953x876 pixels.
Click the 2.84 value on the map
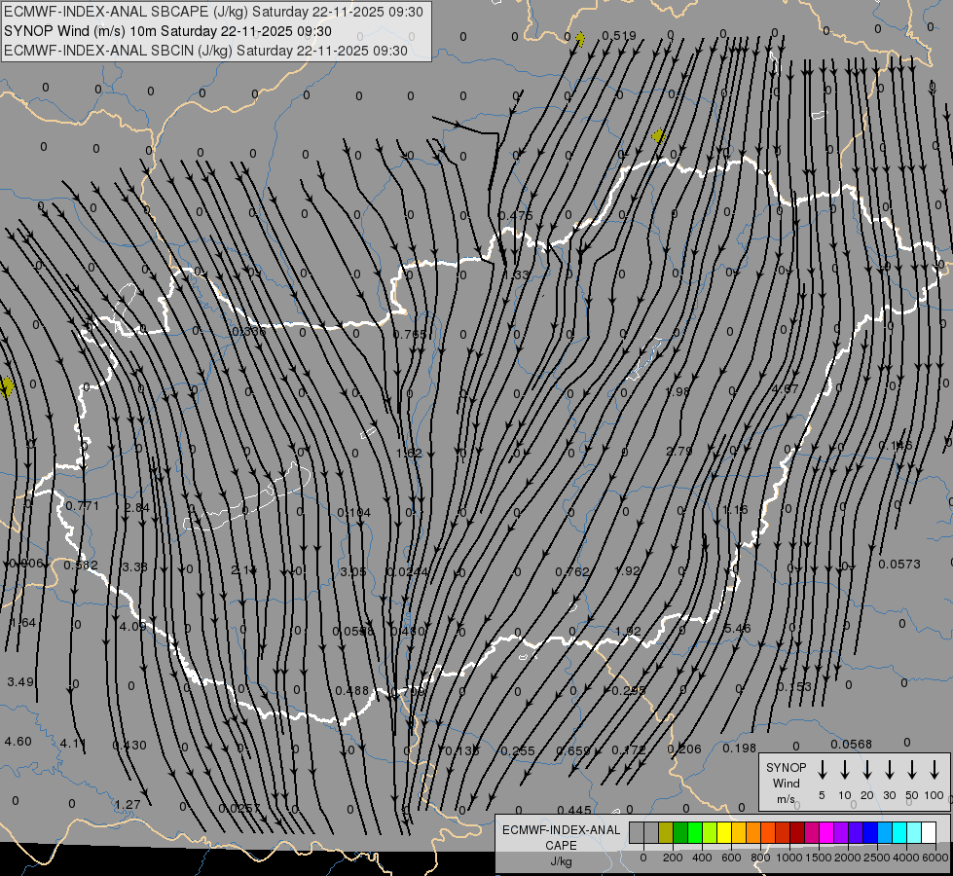[136, 508]
